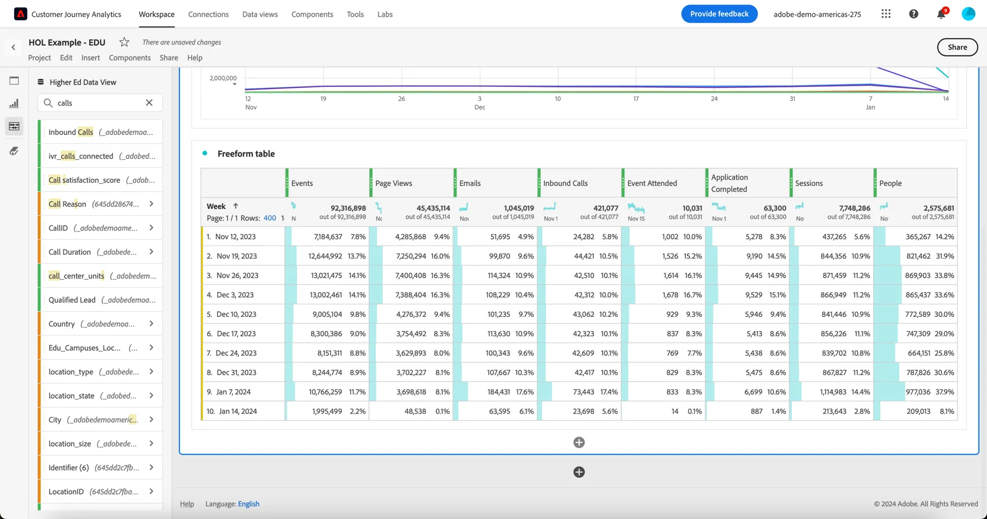987x519 pixels.
Task: Add a new panel with the lower plus icon
Action: (579, 472)
